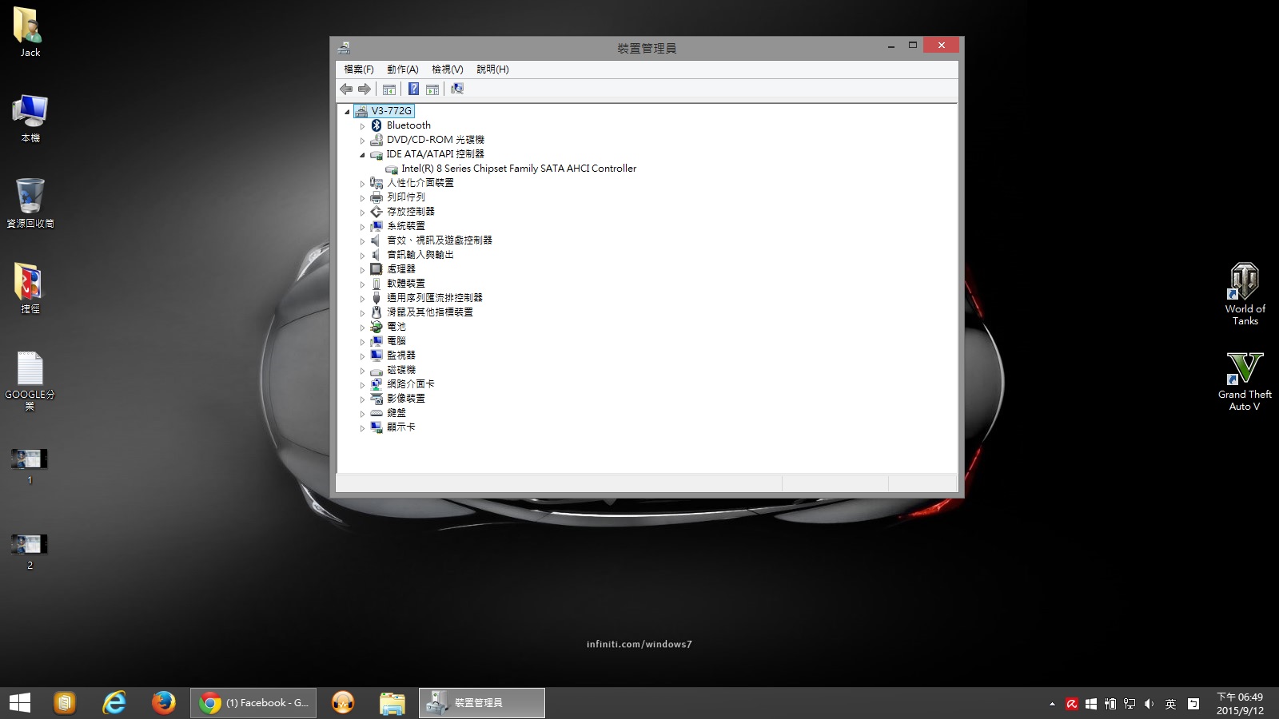Select the 顯示卡 row
This screenshot has height=719, width=1279.
click(401, 427)
